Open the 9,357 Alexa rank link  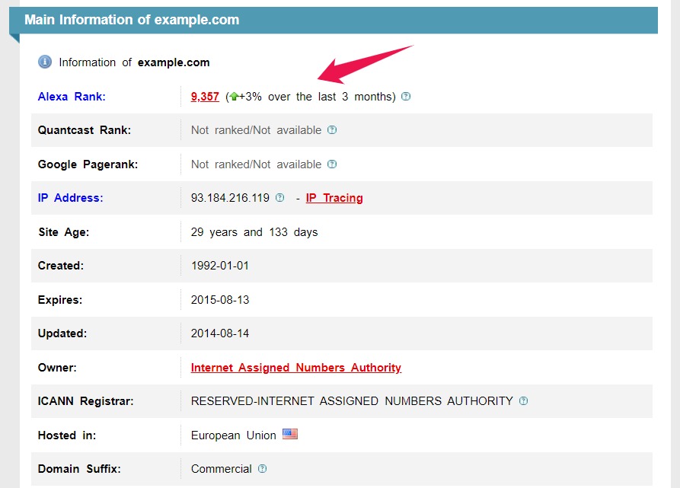pyautogui.click(x=205, y=96)
